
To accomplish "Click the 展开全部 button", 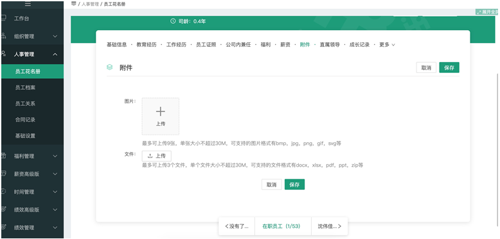I will pyautogui.click(x=487, y=12).
